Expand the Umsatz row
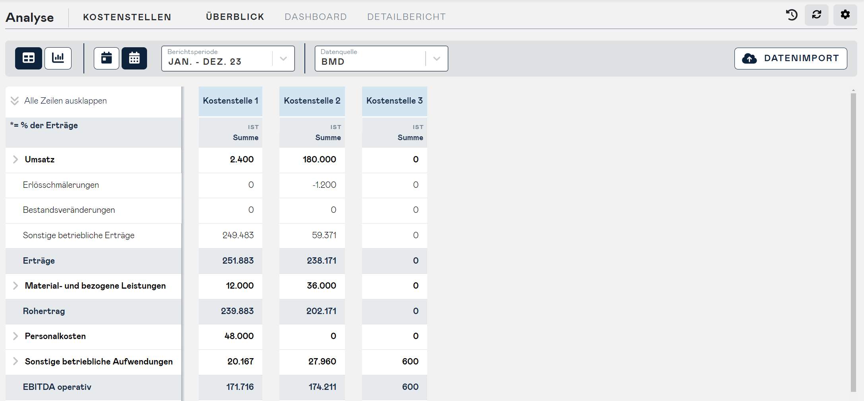This screenshot has width=864, height=401. click(x=15, y=160)
